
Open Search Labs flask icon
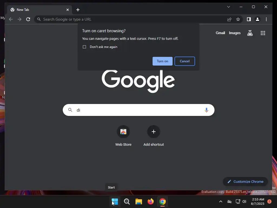(x=250, y=33)
